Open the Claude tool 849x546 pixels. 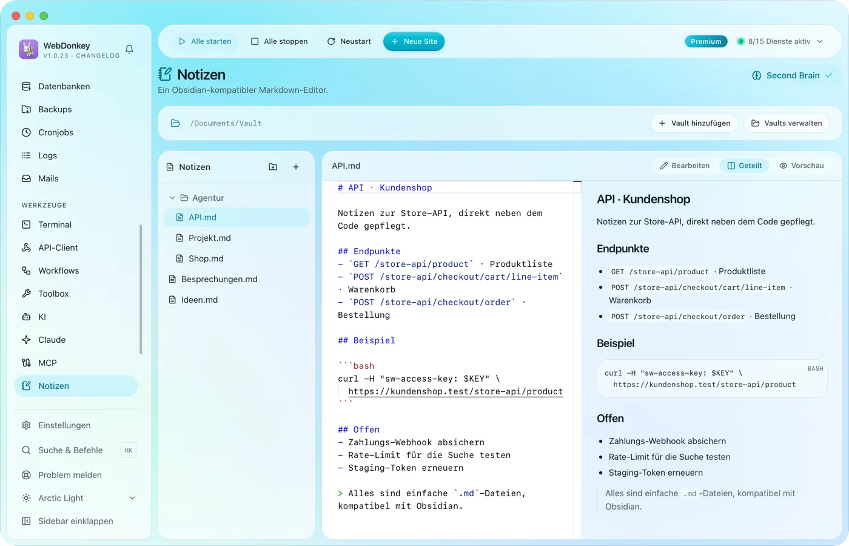(x=76, y=340)
